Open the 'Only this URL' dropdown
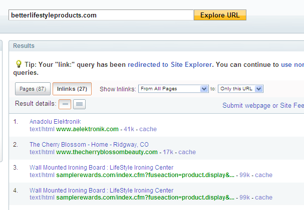Screen dimensions: 304x210 pyautogui.click(x=240, y=89)
